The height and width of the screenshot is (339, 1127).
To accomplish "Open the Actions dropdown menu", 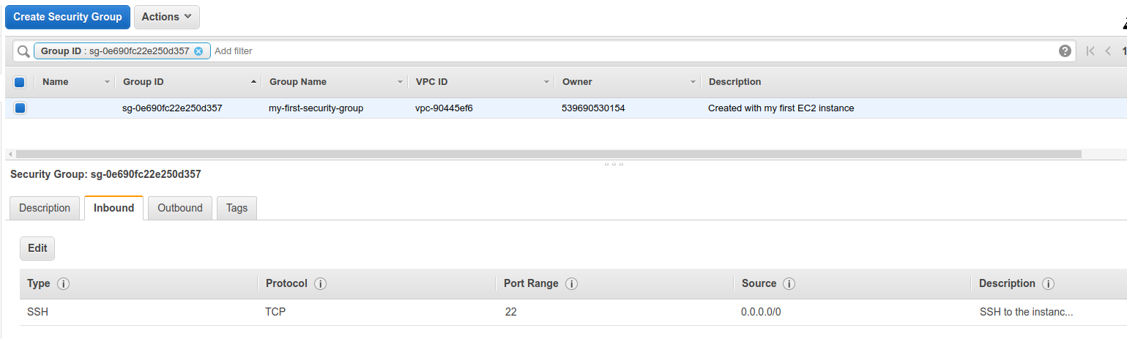I will coord(167,17).
